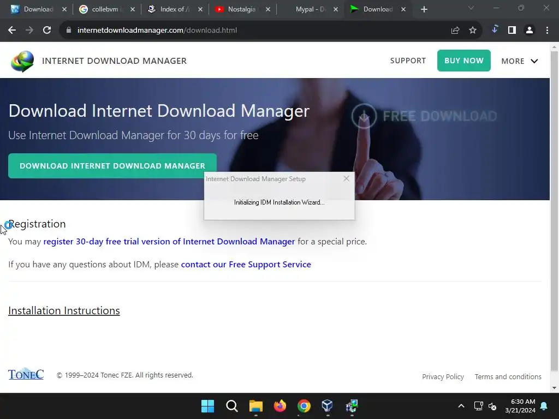This screenshot has height=419, width=559.
Task: Click the Chrome taskbar icon
Action: [x=304, y=406]
